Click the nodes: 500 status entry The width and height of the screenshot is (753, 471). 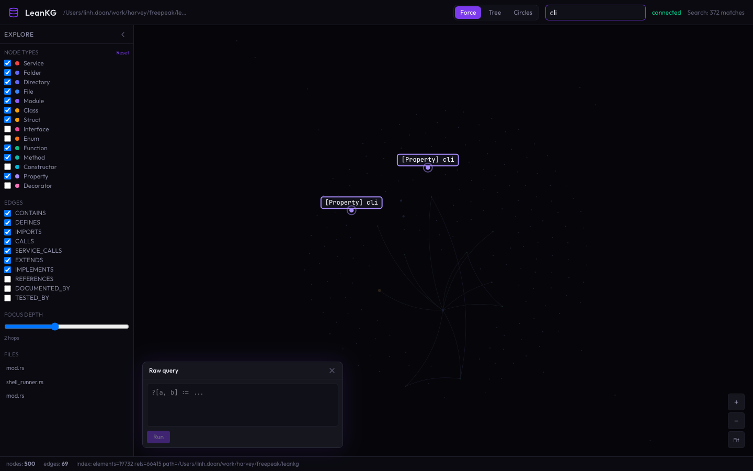(20, 464)
